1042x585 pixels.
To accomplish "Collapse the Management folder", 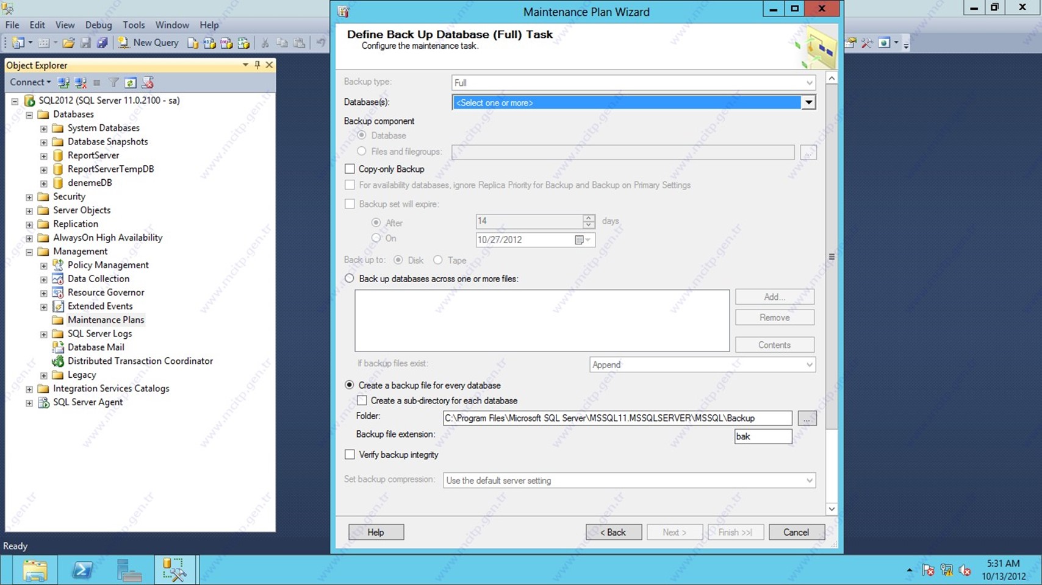I will pos(29,252).
